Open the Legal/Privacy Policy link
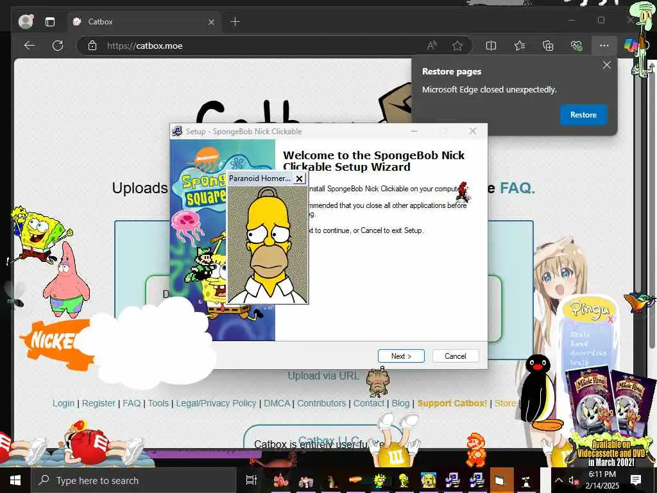 (216, 403)
